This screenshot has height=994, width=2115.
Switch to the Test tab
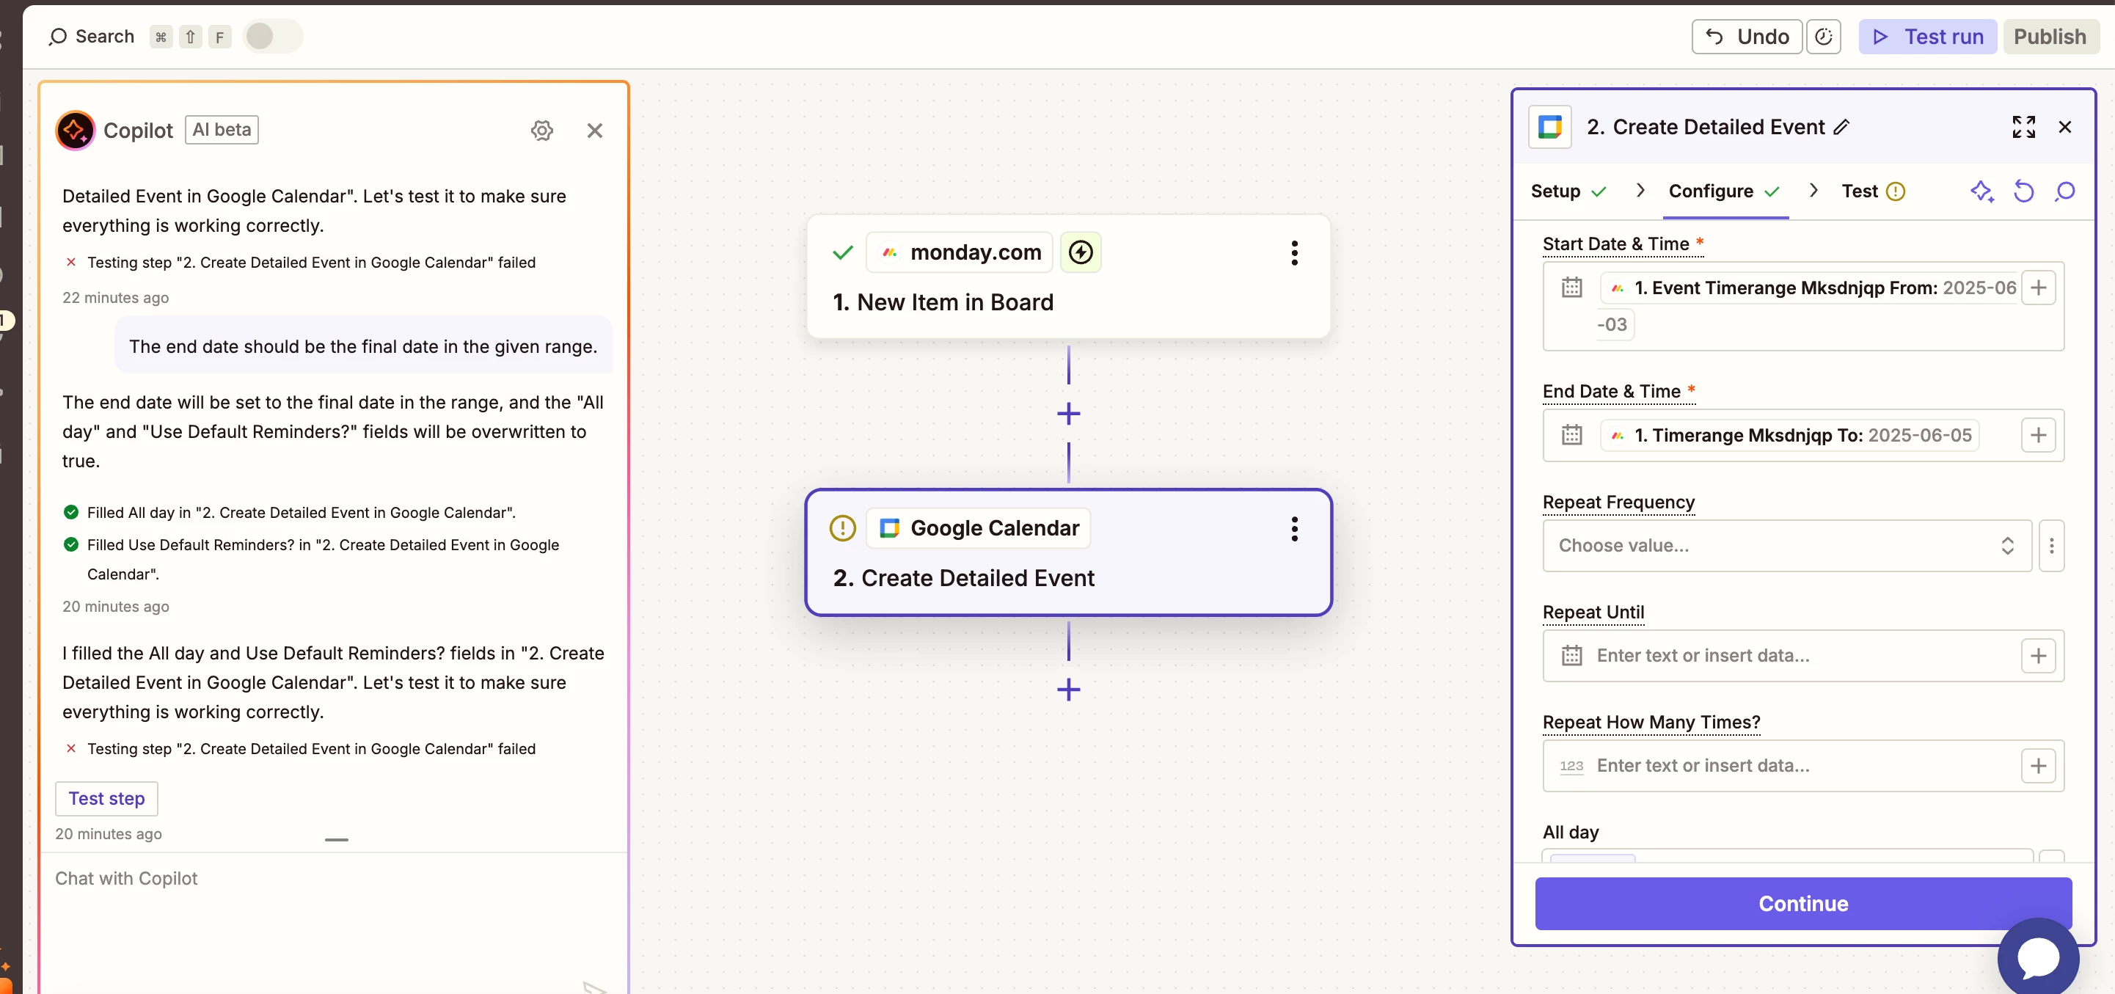pos(1873,191)
